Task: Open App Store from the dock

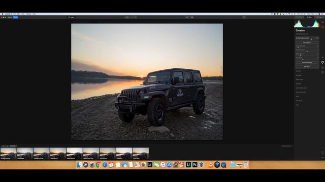Action: coord(169,165)
